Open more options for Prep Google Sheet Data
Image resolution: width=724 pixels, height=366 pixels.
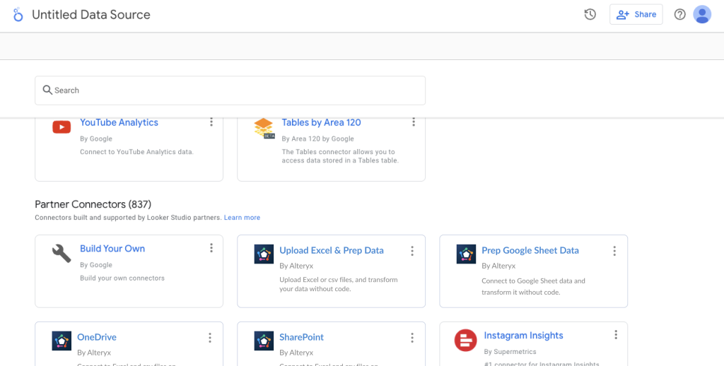pyautogui.click(x=614, y=251)
